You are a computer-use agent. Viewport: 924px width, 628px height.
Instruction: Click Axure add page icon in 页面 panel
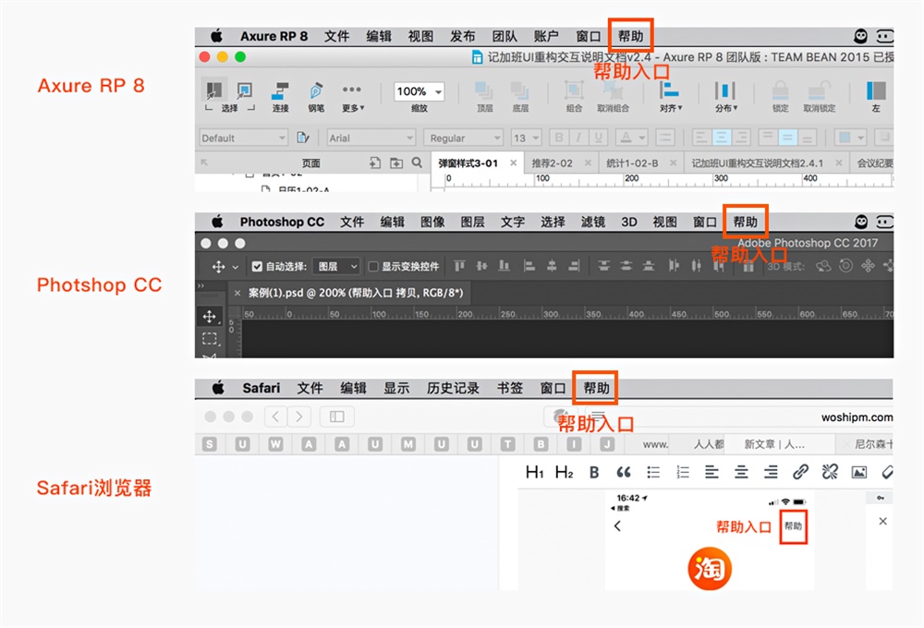(x=375, y=163)
